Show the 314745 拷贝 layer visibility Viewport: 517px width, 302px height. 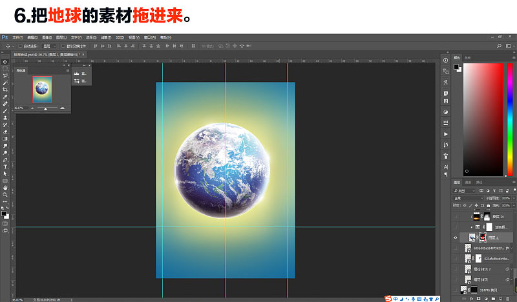pyautogui.click(x=456, y=290)
